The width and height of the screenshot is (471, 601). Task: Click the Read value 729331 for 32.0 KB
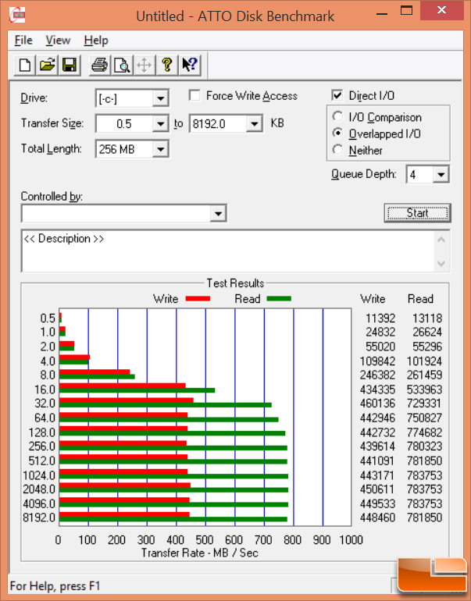tap(424, 404)
